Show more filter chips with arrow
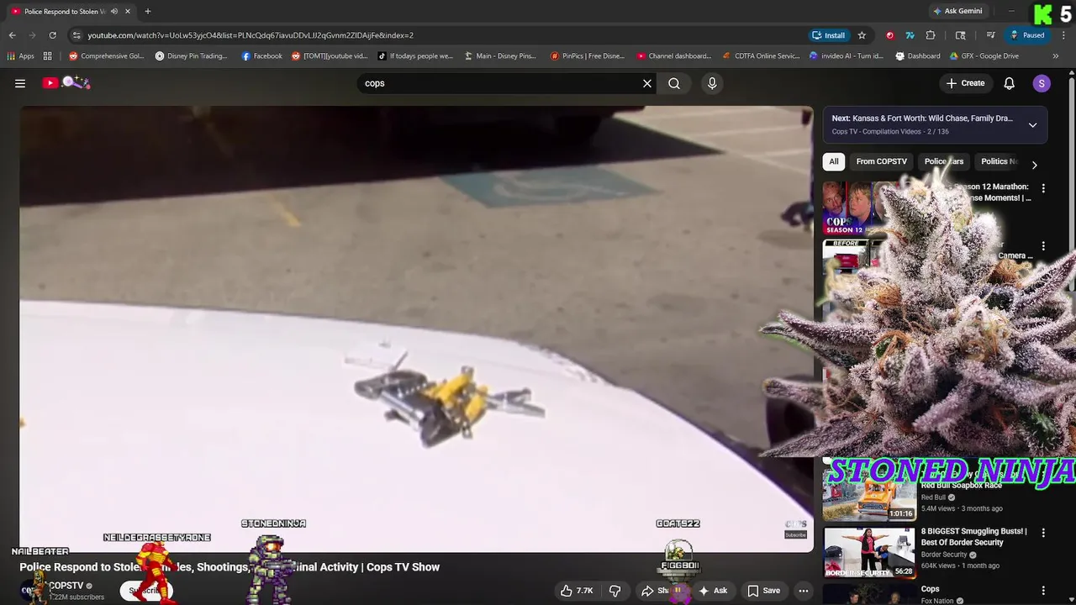The image size is (1076, 605). point(1035,165)
